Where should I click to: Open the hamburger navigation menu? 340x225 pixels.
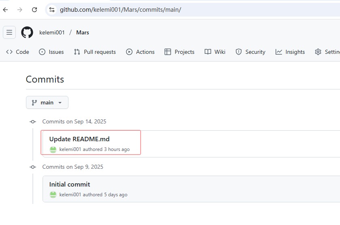click(9, 32)
